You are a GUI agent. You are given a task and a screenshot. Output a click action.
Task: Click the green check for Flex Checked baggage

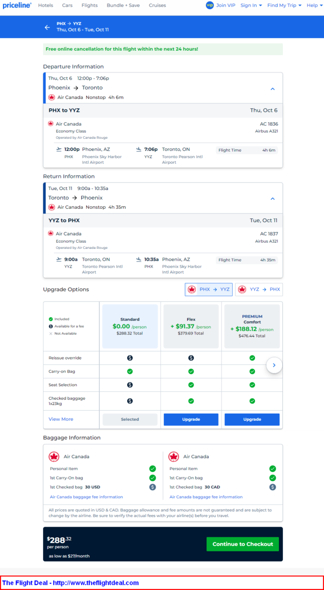click(x=191, y=401)
